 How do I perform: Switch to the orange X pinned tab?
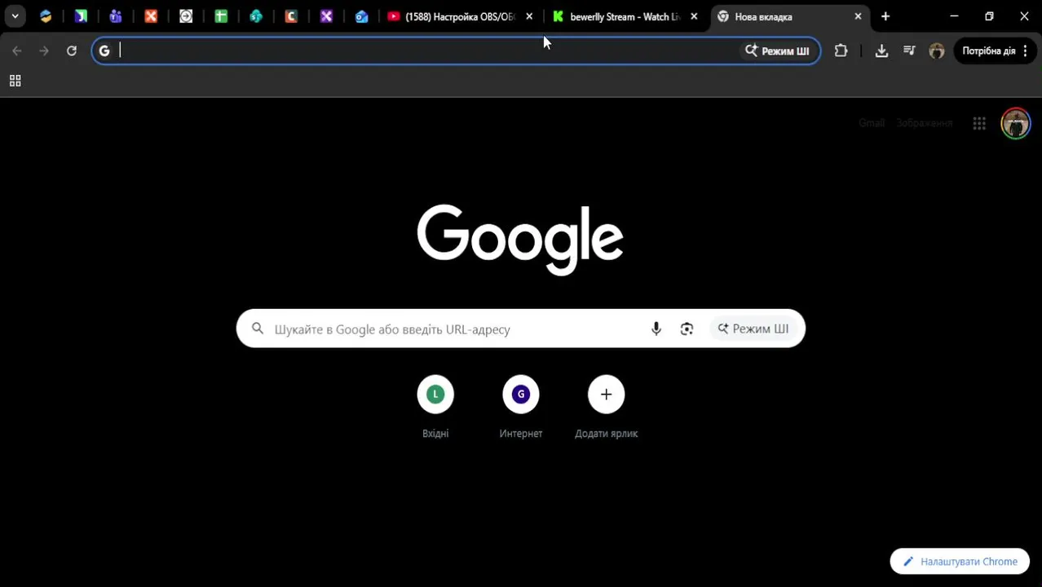(x=151, y=16)
